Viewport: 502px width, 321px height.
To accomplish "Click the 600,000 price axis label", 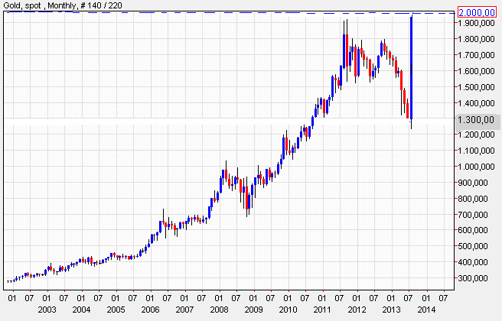I will 473,230.
